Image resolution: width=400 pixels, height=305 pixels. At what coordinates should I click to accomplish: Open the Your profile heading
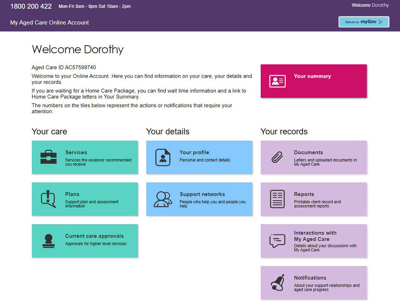pyautogui.click(x=194, y=152)
